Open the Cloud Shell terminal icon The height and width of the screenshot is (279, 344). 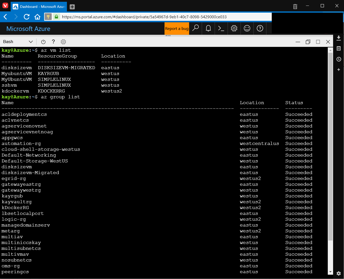click(x=221, y=28)
